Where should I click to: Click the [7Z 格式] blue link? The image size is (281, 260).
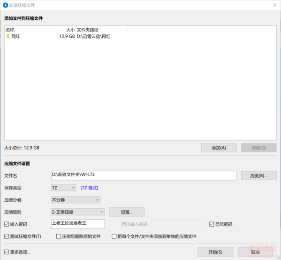(89, 188)
